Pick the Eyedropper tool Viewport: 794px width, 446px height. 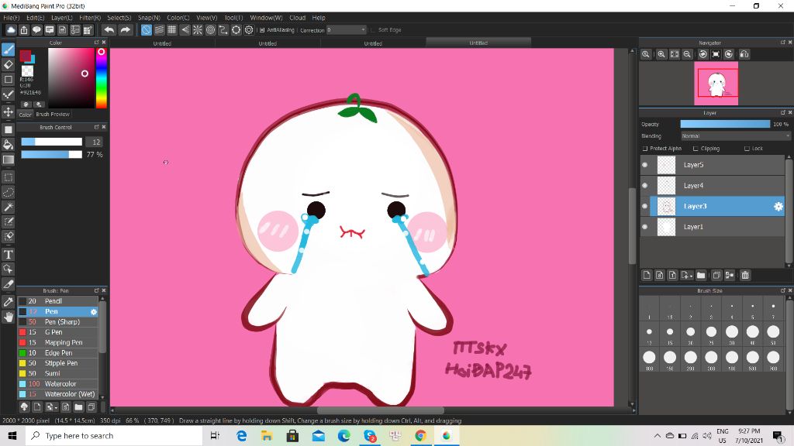pos(9,301)
